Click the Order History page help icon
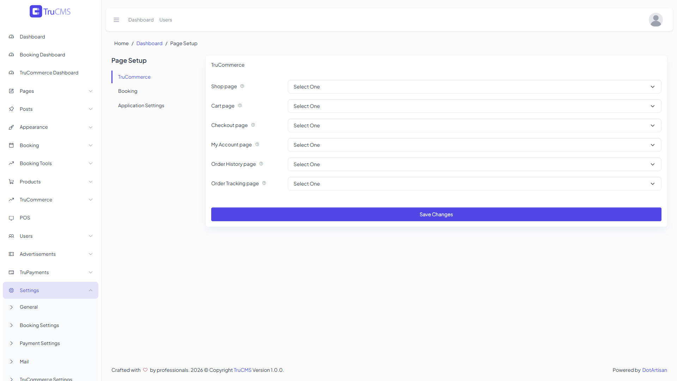This screenshot has height=381, width=677. [x=261, y=164]
